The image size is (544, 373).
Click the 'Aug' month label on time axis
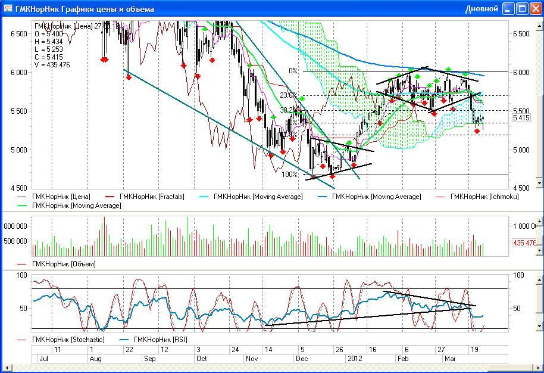tap(95, 359)
